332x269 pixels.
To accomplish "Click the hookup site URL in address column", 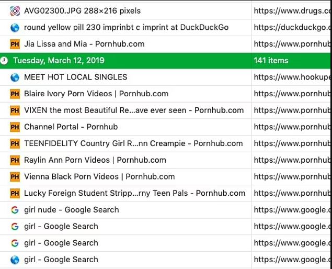I will (292, 77).
